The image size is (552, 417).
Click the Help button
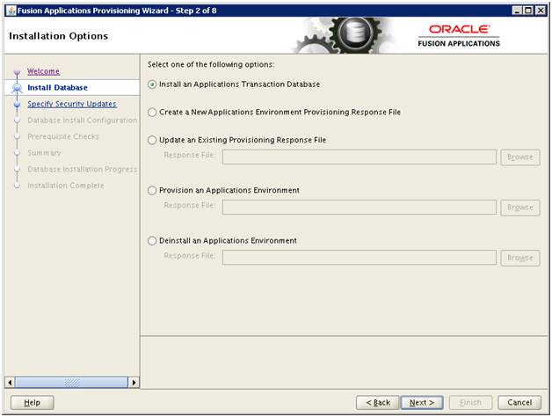point(32,403)
